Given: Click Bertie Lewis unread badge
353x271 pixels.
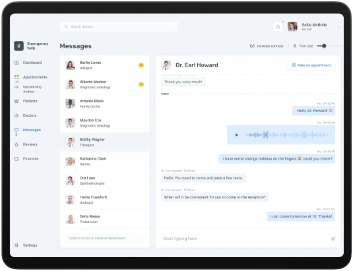Looking at the screenshot, I should [x=141, y=65].
